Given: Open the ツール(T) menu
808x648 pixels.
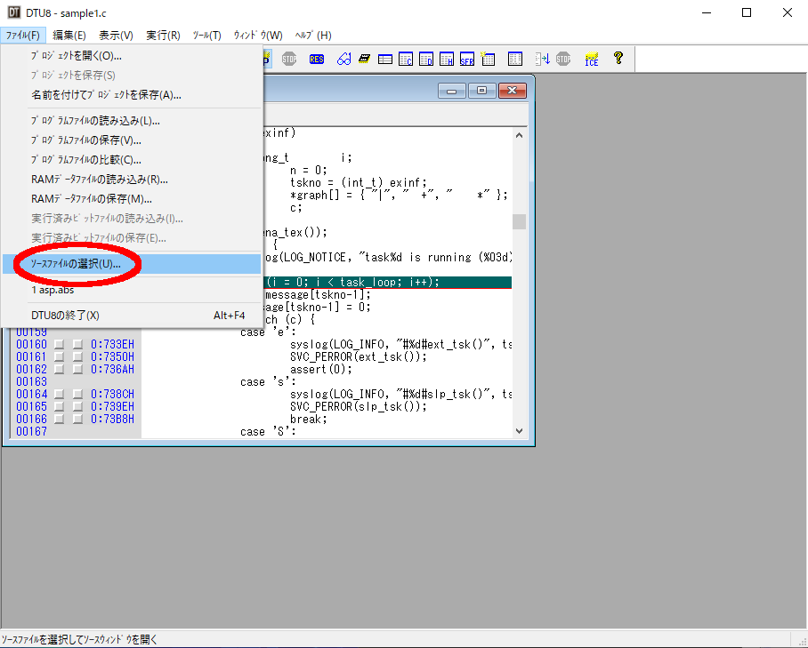Looking at the screenshot, I should 207,35.
